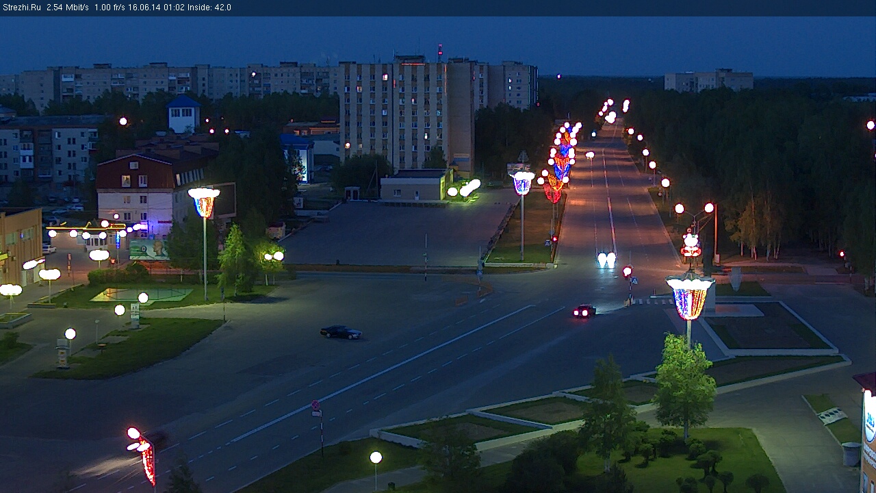Select the Inside: 42.0 temperature reading
876x493 pixels.
click(209, 8)
